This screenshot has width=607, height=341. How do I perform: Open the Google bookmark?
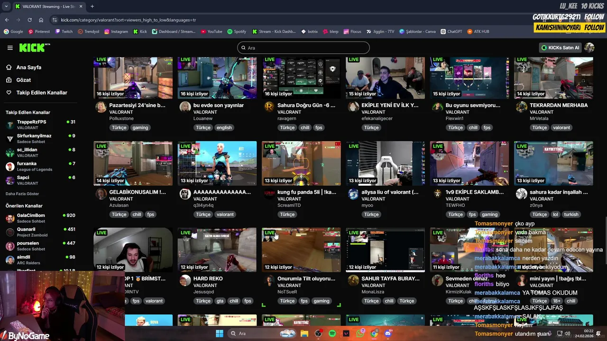click(13, 31)
